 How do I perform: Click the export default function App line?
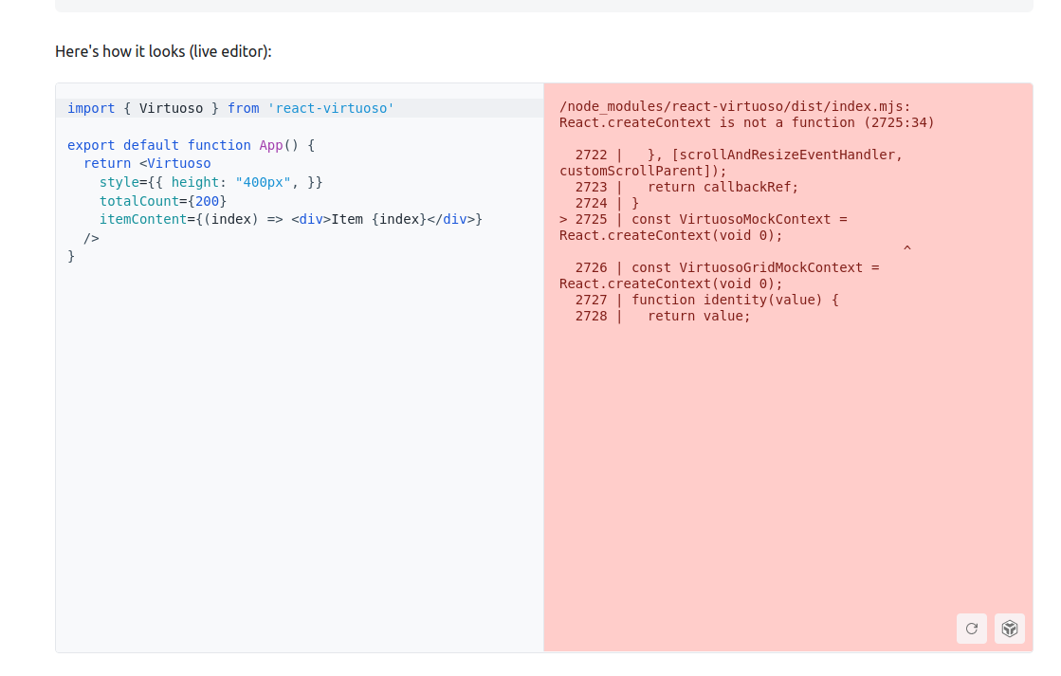[190, 144]
